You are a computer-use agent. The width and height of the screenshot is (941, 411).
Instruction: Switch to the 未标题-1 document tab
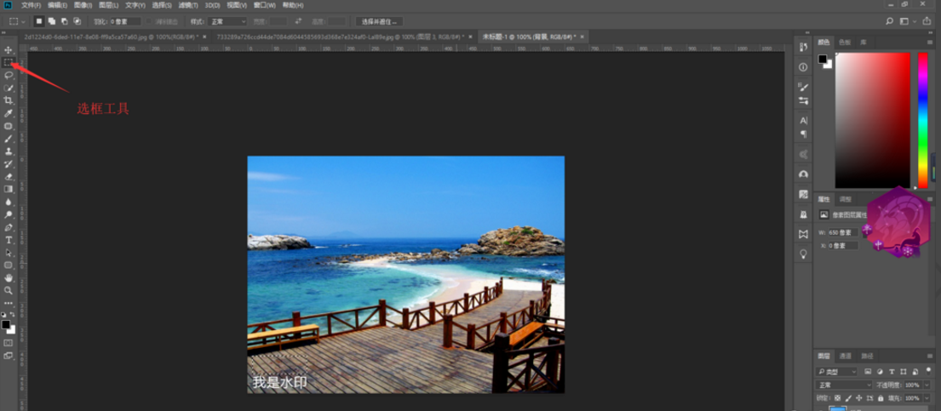pyautogui.click(x=528, y=37)
